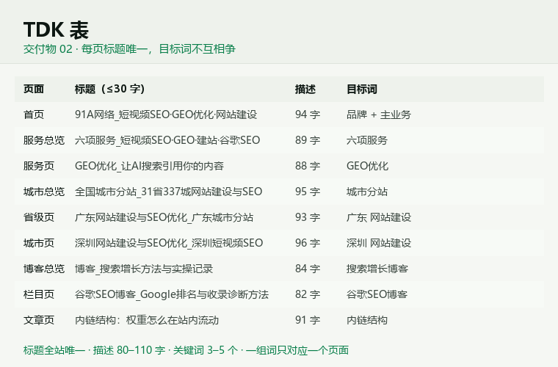Viewport: 558px width, 367px height.
Task: Click the '93 字' description cell
Action: tap(308, 217)
